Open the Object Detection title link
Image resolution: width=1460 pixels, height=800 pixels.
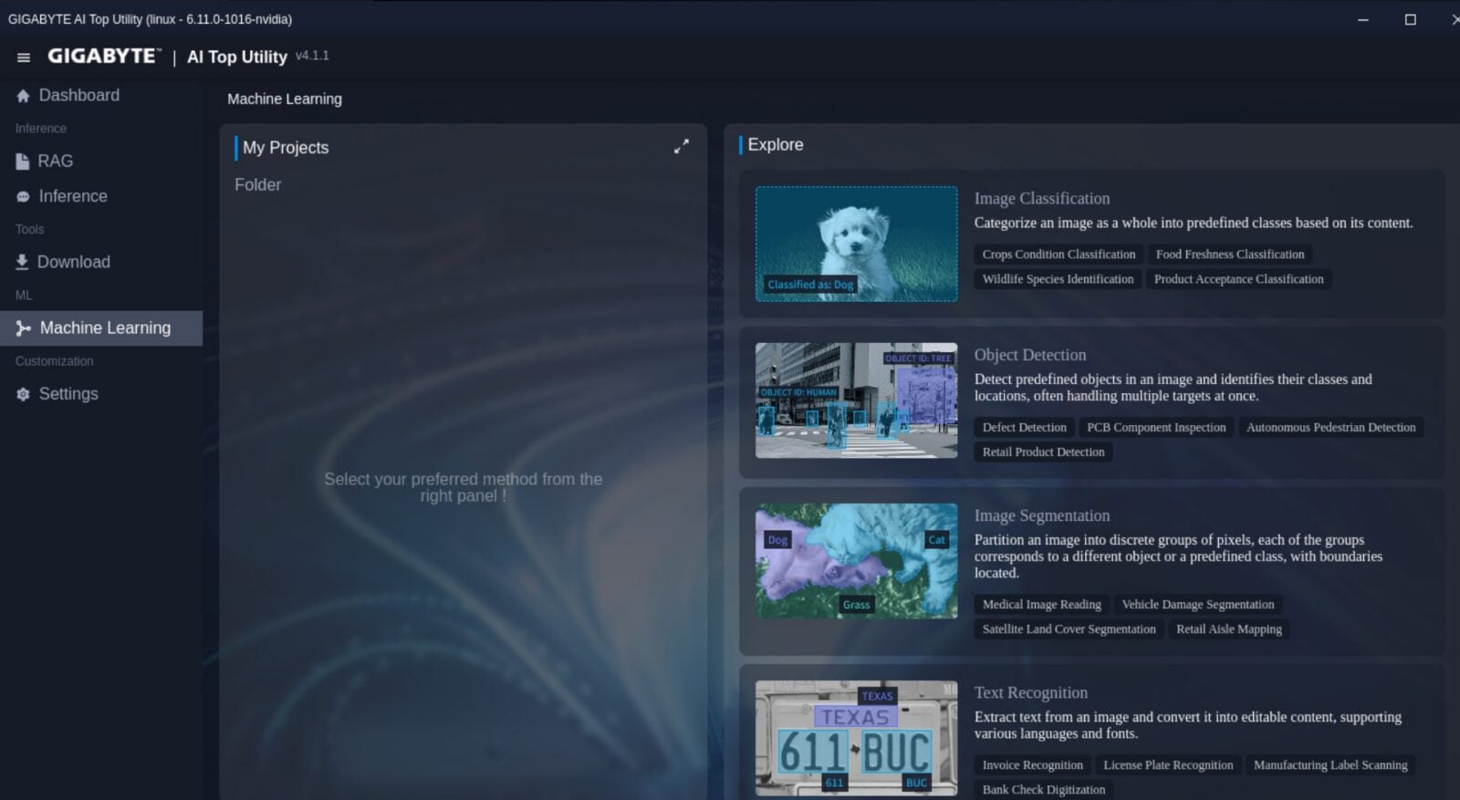1029,355
